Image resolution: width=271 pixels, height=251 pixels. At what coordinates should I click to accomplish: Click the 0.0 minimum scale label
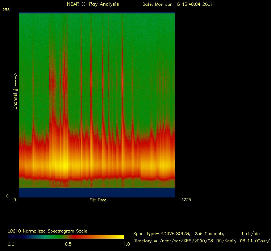point(11,244)
